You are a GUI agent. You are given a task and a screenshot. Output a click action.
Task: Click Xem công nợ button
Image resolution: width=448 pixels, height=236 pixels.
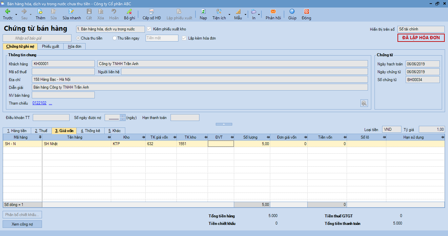pos(22,224)
